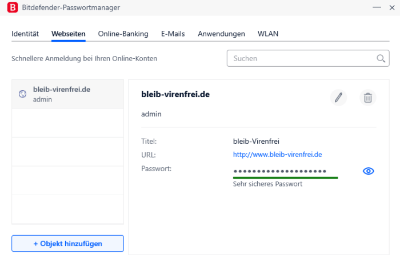Screen dimensions: 400x266
Task: Close the Bitdefender-Passwortmanager window
Action: pyautogui.click(x=392, y=7)
